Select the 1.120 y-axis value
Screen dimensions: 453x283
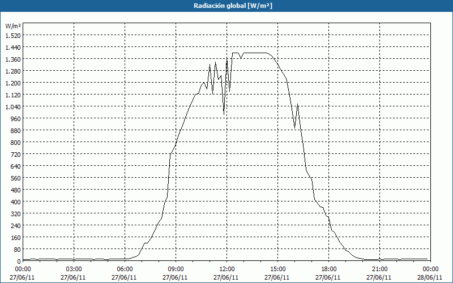[13, 95]
